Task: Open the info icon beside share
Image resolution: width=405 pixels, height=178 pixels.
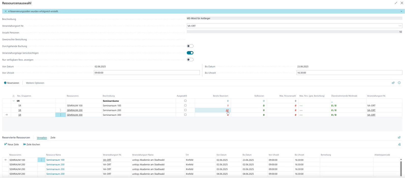Action: 399,83
